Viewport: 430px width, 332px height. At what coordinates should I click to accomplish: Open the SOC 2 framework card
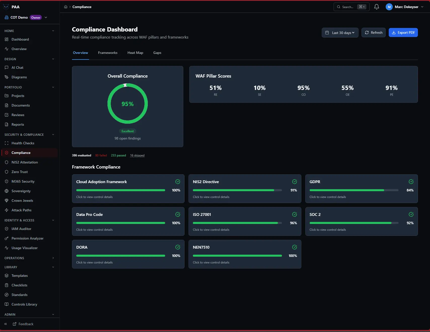click(362, 221)
